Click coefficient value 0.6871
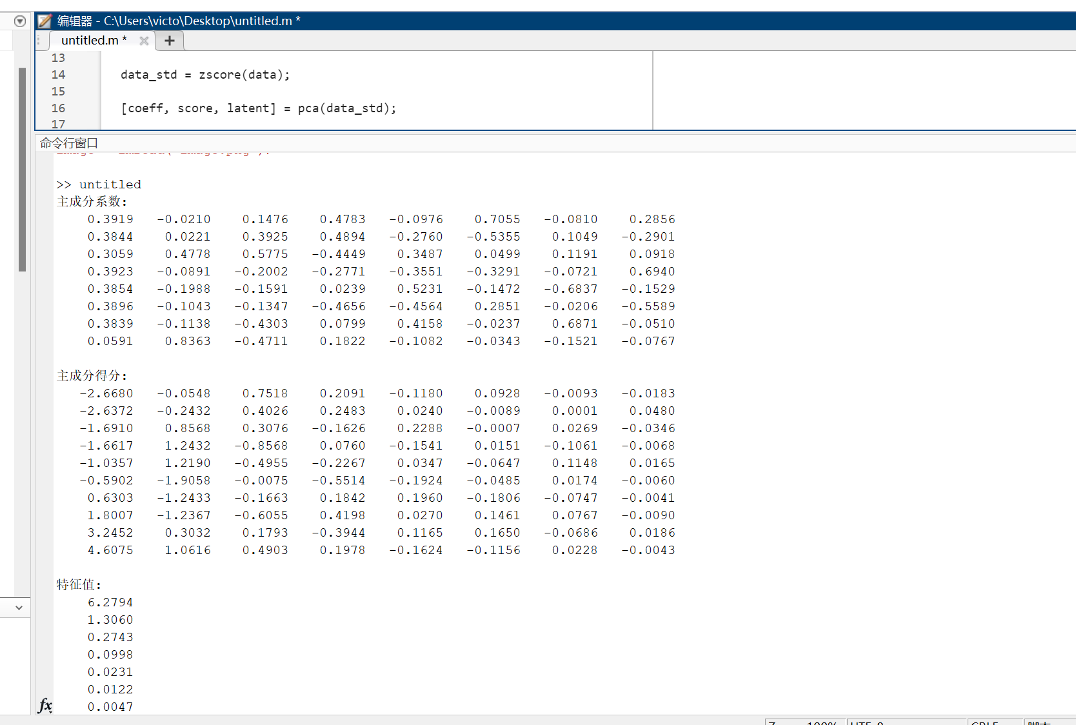This screenshot has width=1076, height=725. click(x=575, y=324)
